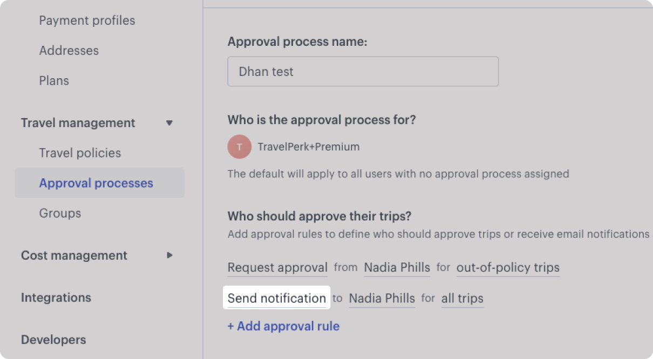653x359 pixels.
Task: Open the Send notification dropdown
Action: pos(276,298)
